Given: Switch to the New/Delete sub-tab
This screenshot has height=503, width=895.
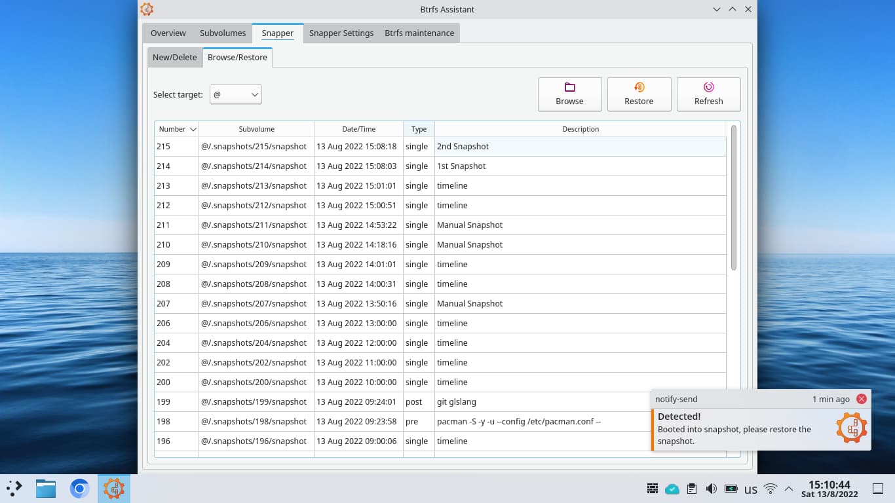Looking at the screenshot, I should click(175, 57).
